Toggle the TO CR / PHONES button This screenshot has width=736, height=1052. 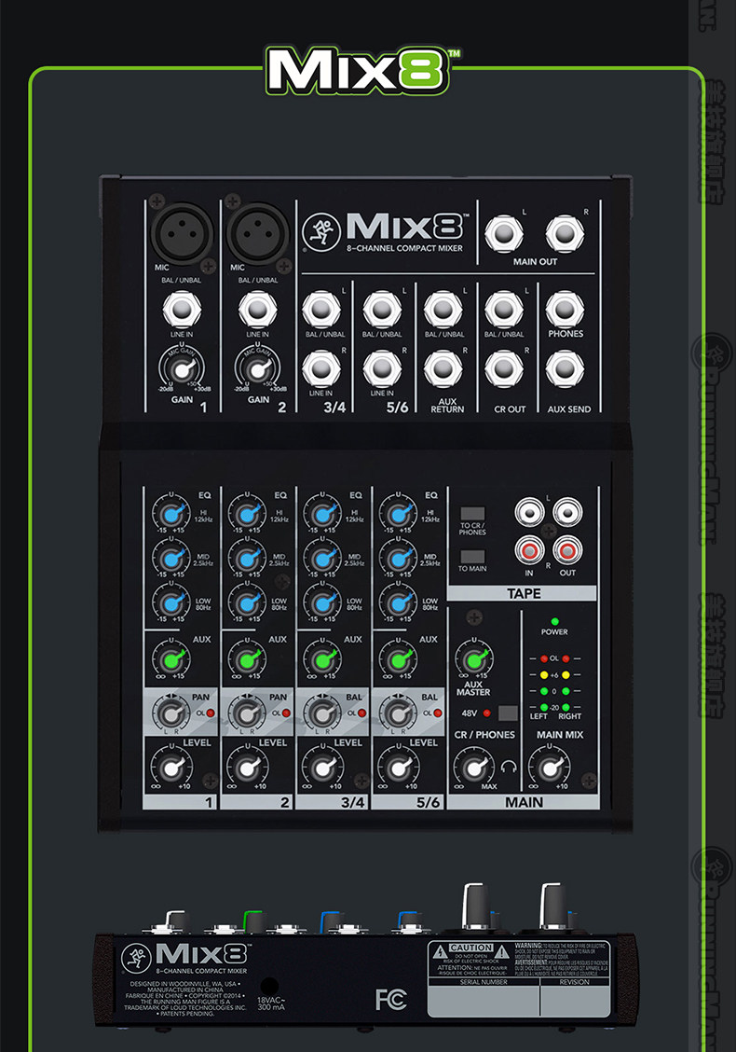(x=472, y=514)
